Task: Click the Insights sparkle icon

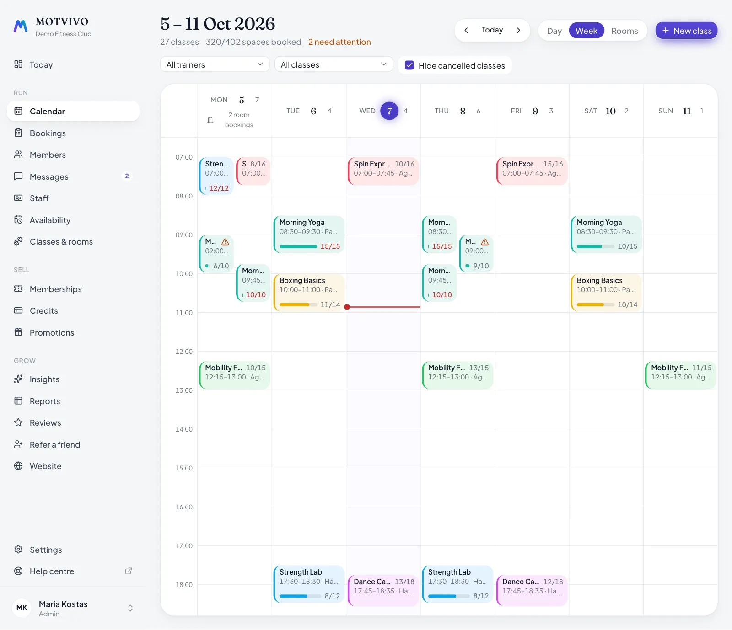Action: [x=18, y=379]
